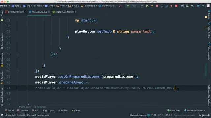
Task: Click the yellow warning indicator above the scrollbar
Action: pos(206,17)
